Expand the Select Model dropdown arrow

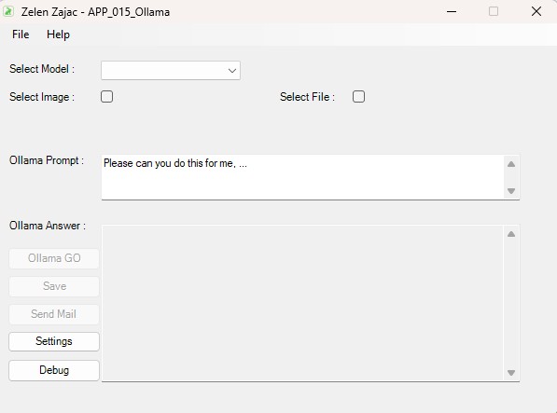tap(232, 70)
